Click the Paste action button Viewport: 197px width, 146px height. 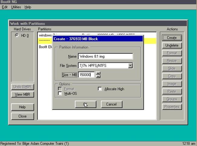(x=172, y=91)
